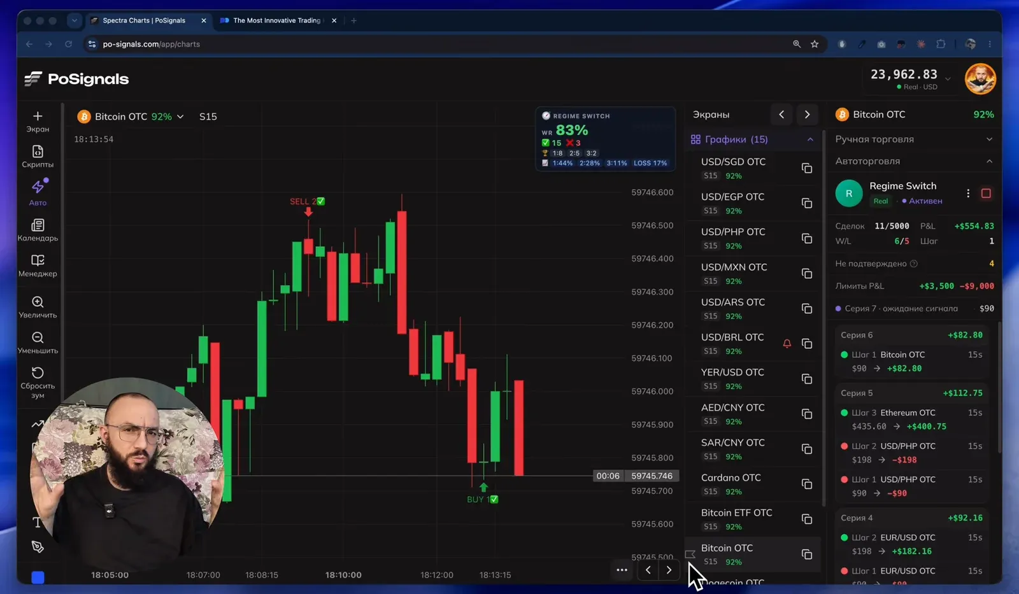Copy the AED/CNY OTC chart icon
The image size is (1019, 594).
[x=807, y=414]
